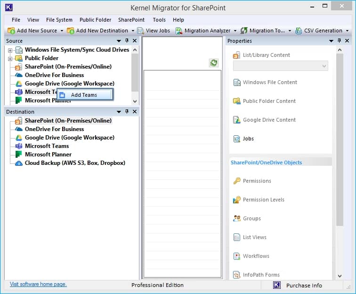Screen dimensions: 356x294
Task: Click the Migration Analyzer icon
Action: (x=179, y=31)
